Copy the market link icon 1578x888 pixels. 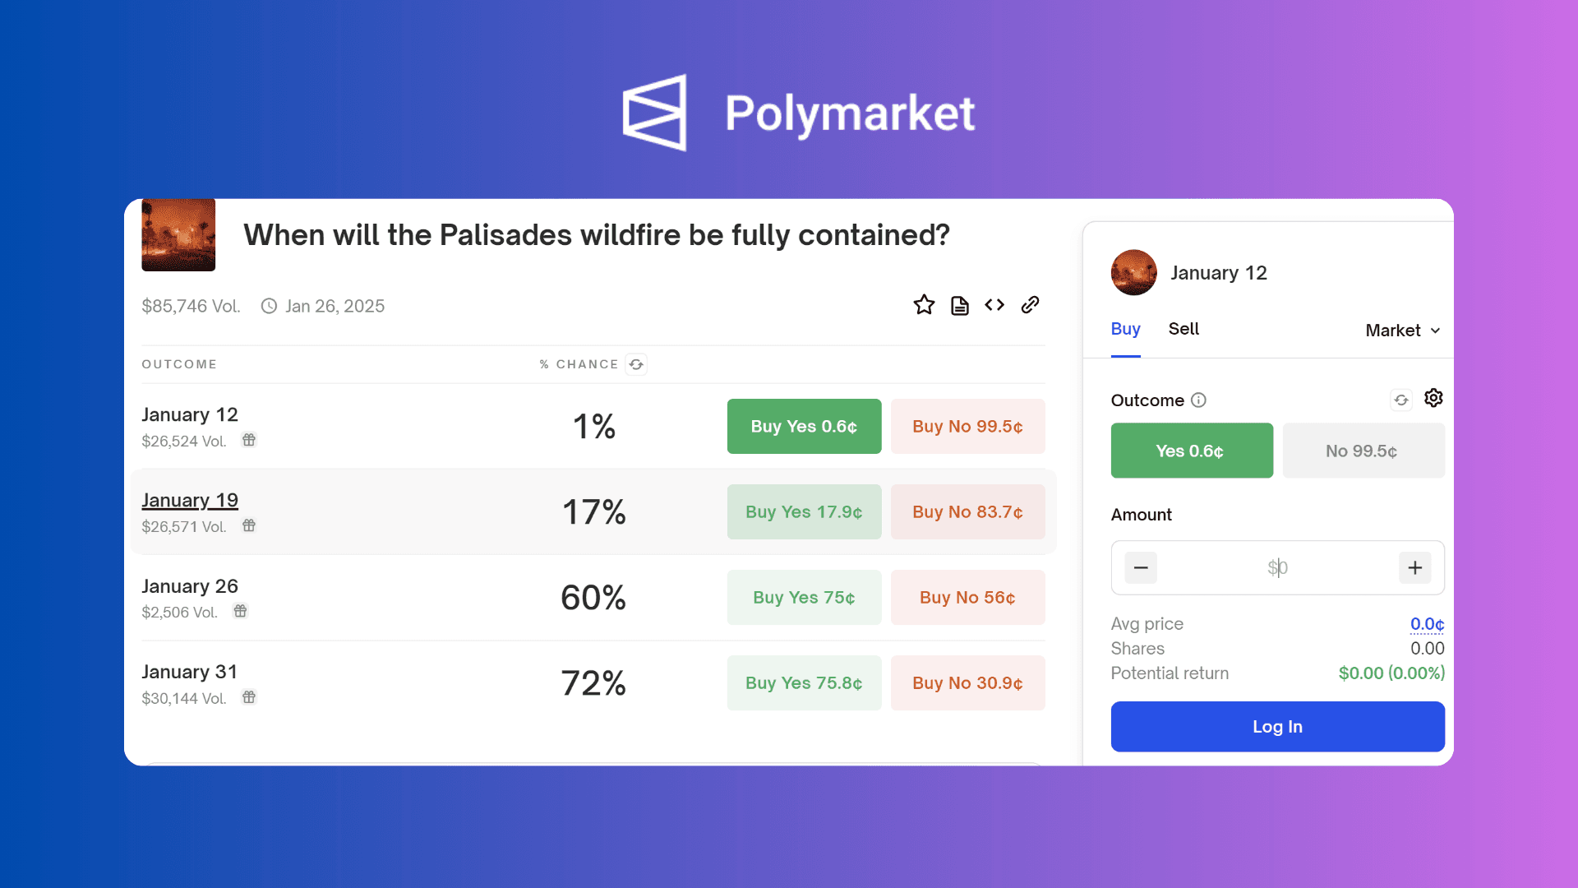click(1030, 304)
